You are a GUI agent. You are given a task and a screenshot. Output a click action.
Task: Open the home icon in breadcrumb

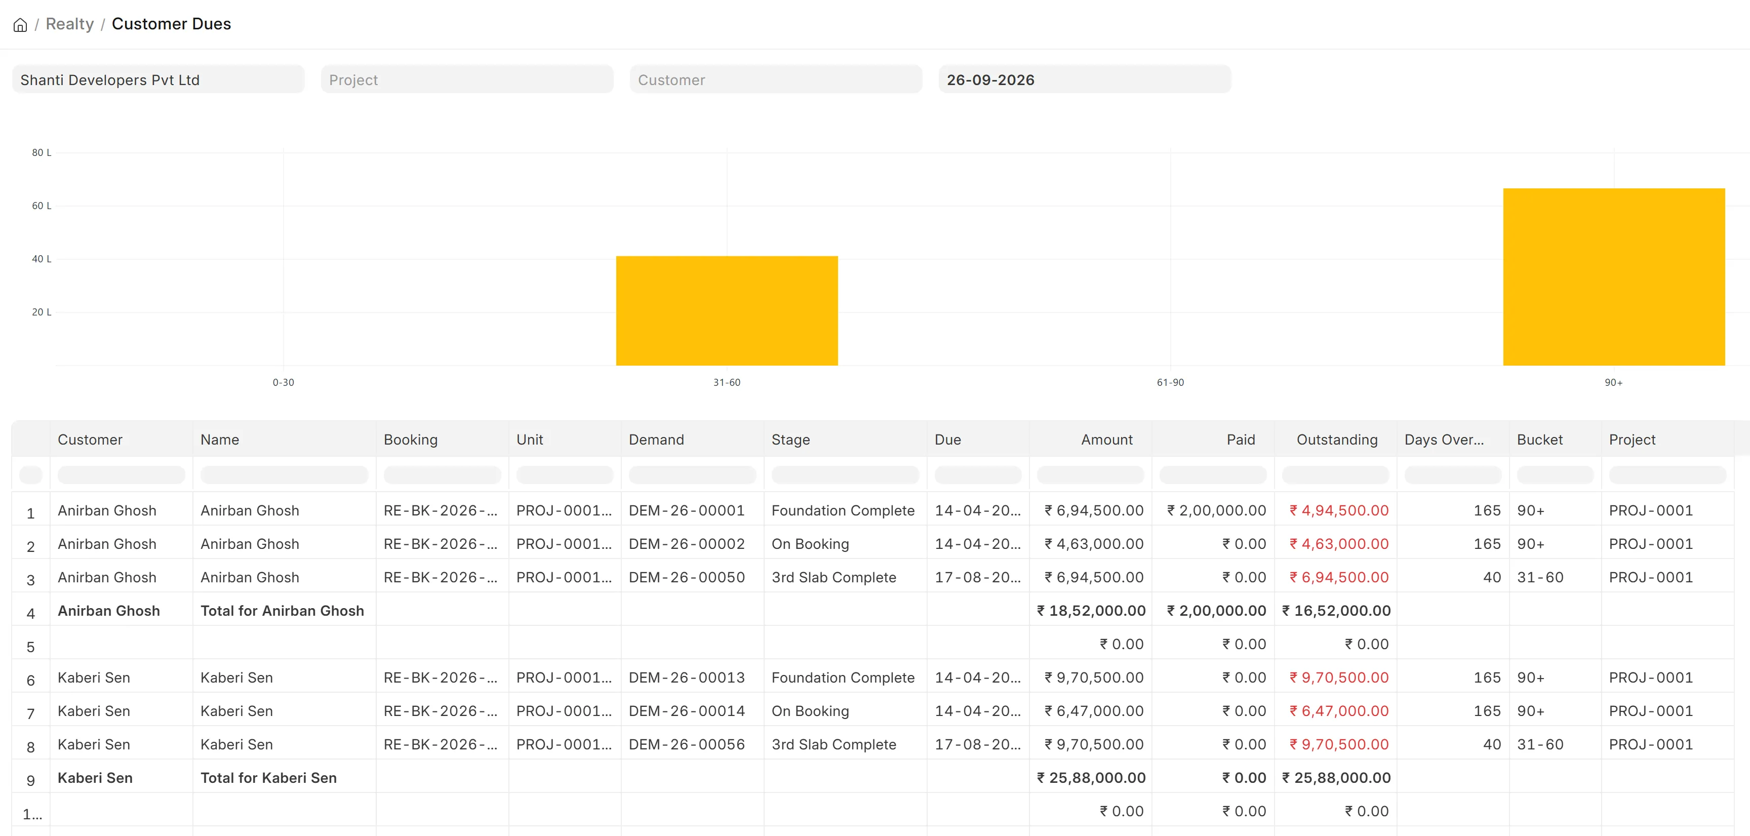click(20, 25)
